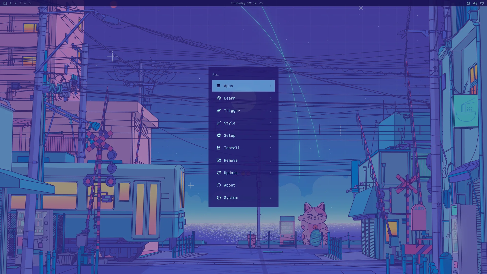487x274 pixels.
Task: Click the Learn brain icon
Action: (219, 98)
